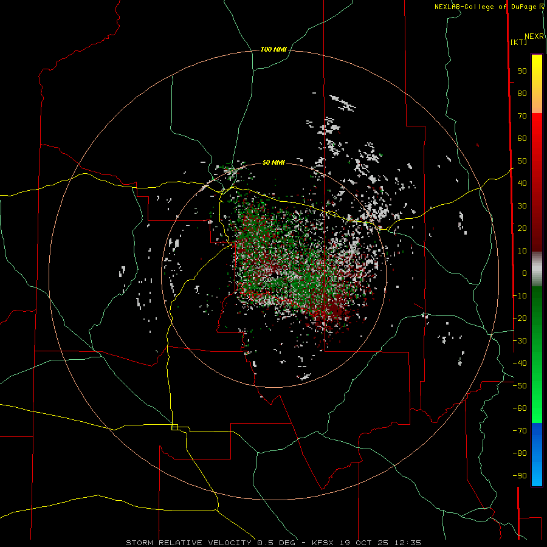
Task: Click the positive 40 scale value
Action: pyautogui.click(x=522, y=184)
